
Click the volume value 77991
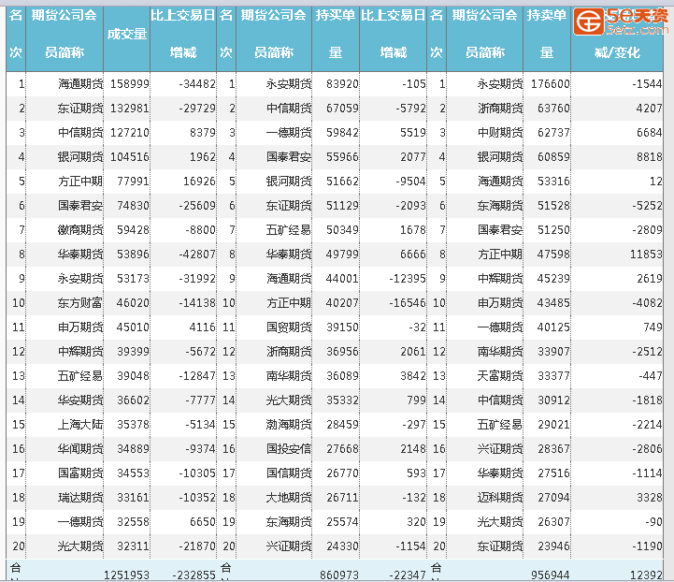click(x=133, y=182)
